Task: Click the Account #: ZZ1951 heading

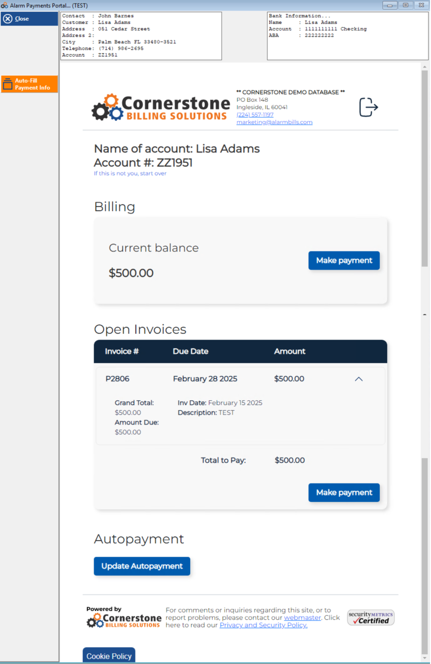Action: pos(143,163)
